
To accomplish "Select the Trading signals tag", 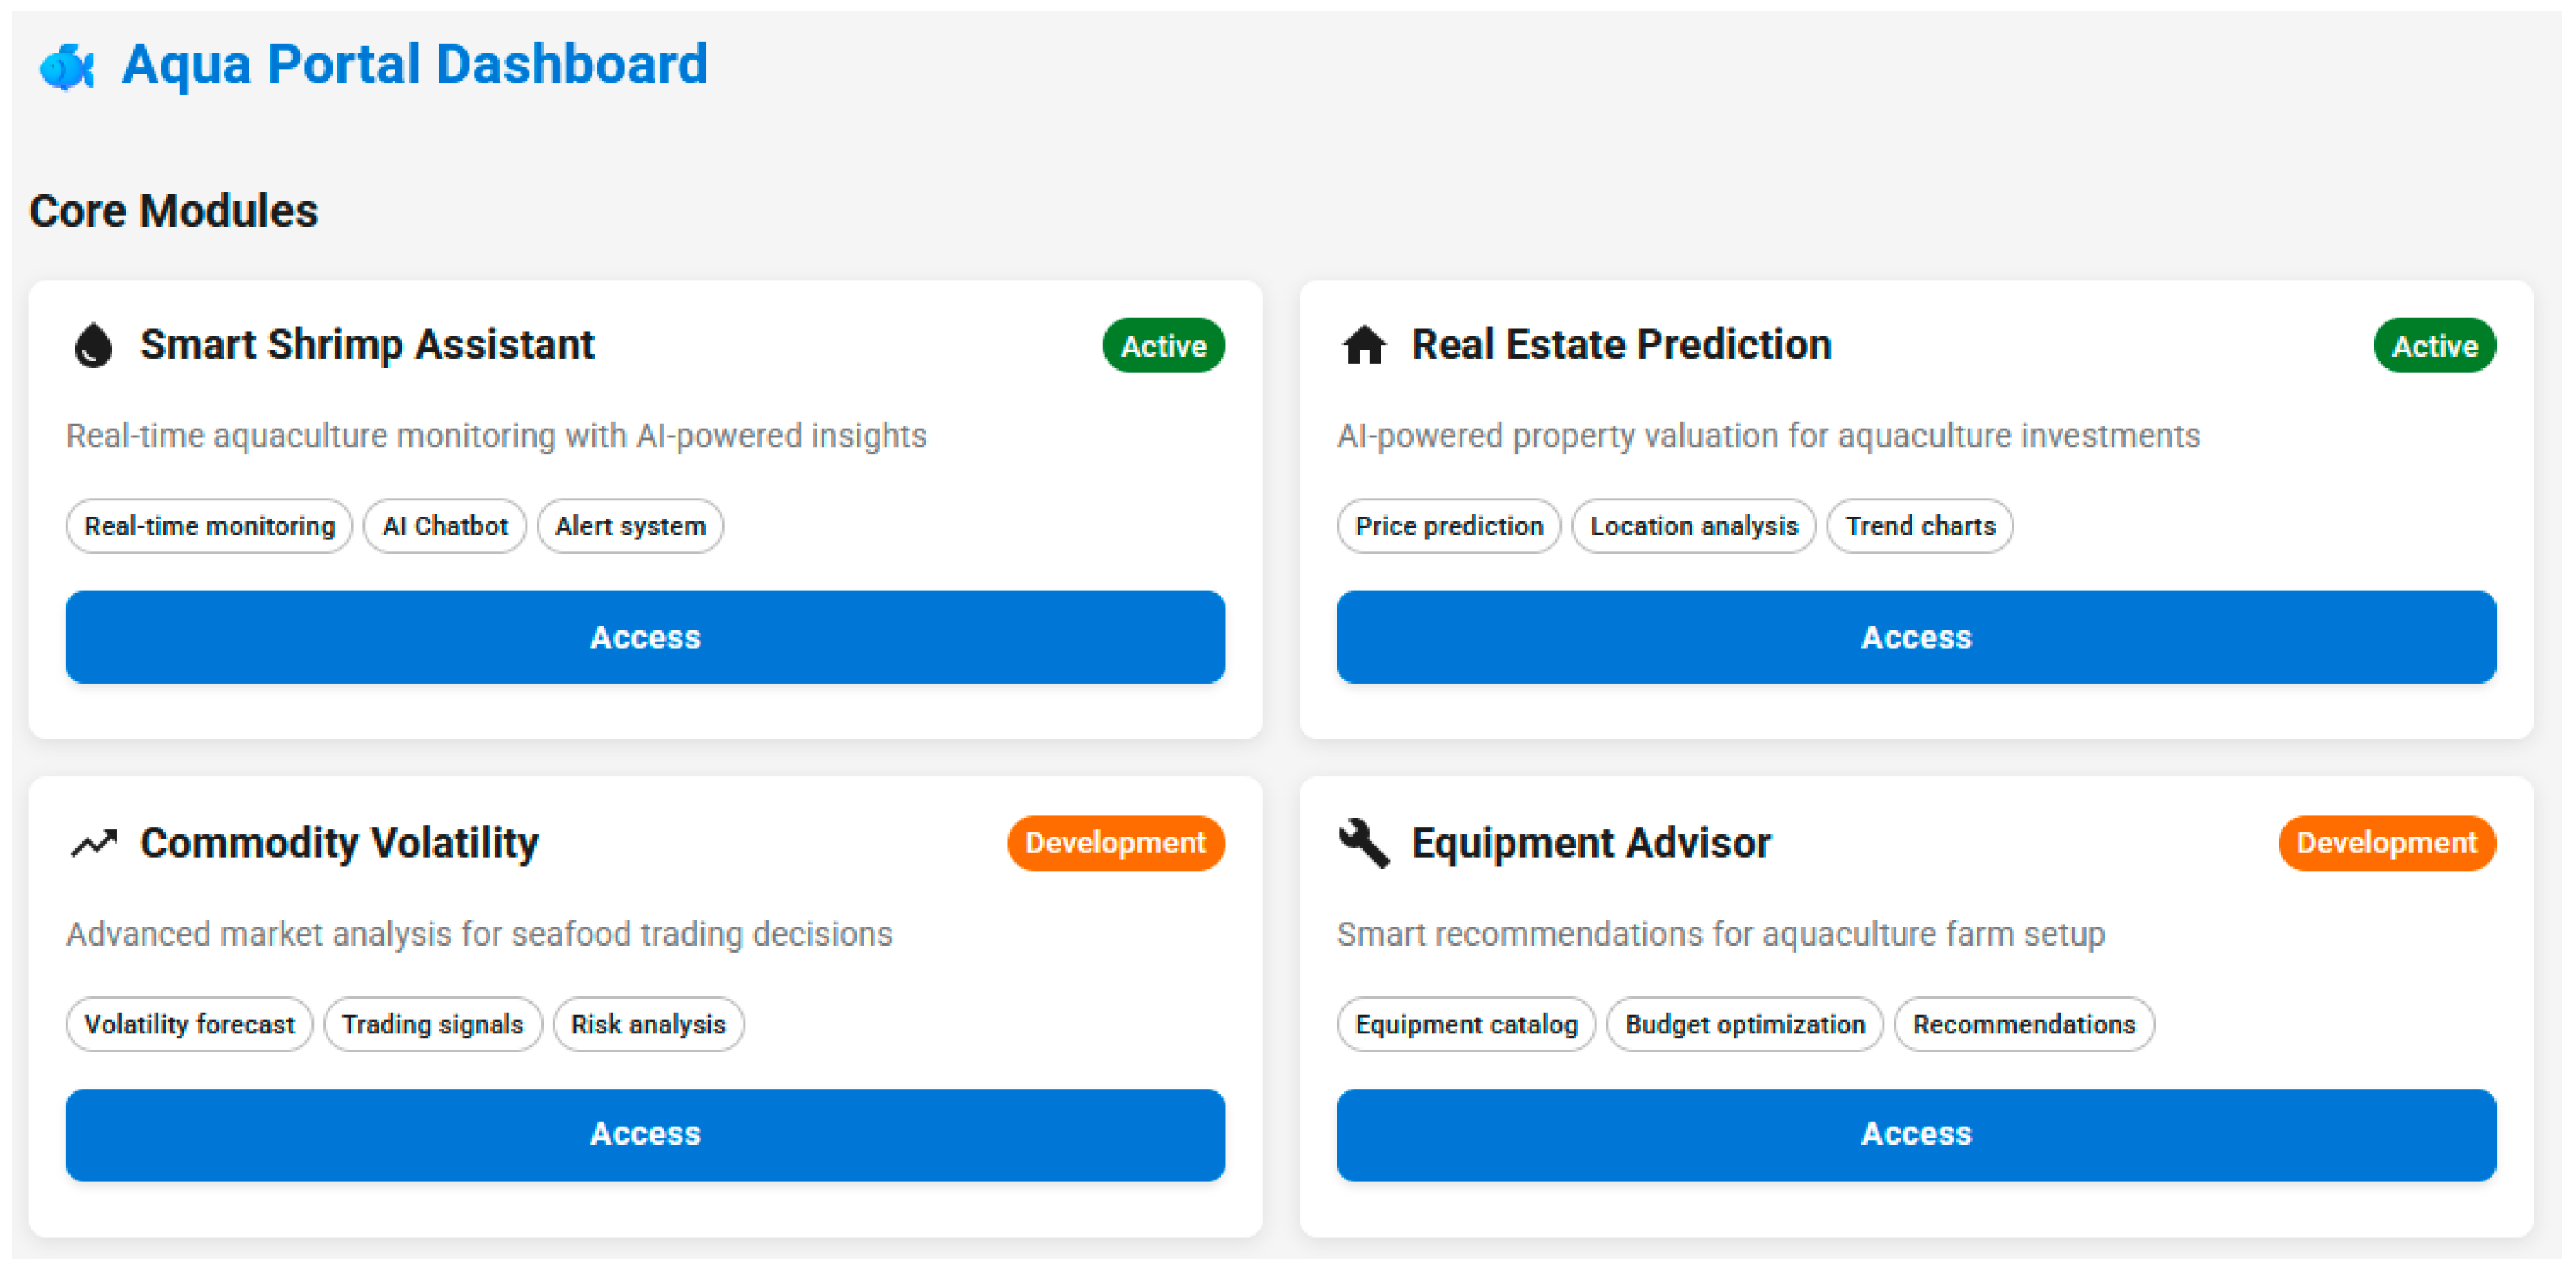I will (x=432, y=1024).
